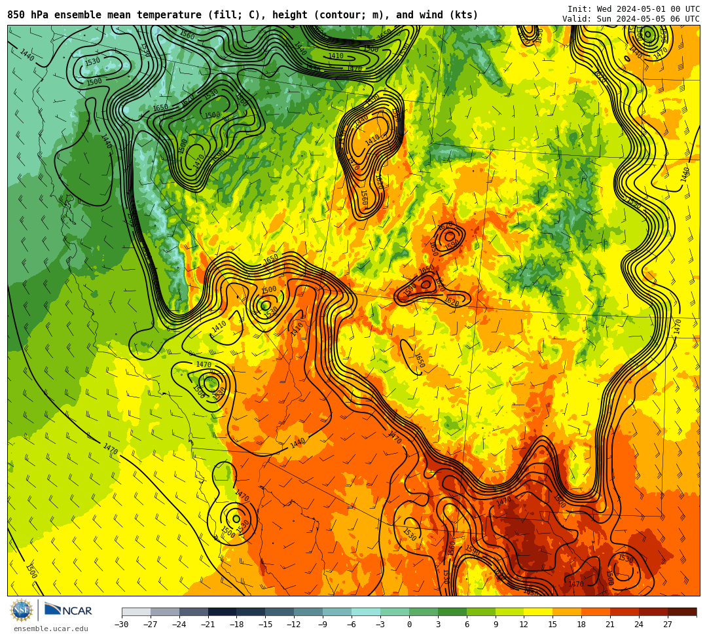The width and height of the screenshot is (707, 637).
Task: Click the 24 colorbar tick label
Action: pyautogui.click(x=639, y=625)
